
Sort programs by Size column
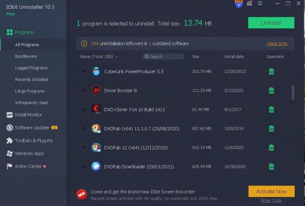195,57
